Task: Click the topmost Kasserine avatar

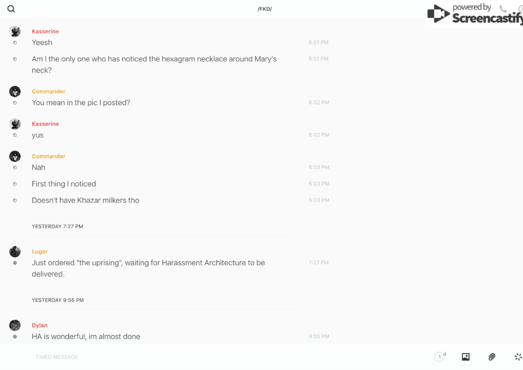Action: pos(15,31)
